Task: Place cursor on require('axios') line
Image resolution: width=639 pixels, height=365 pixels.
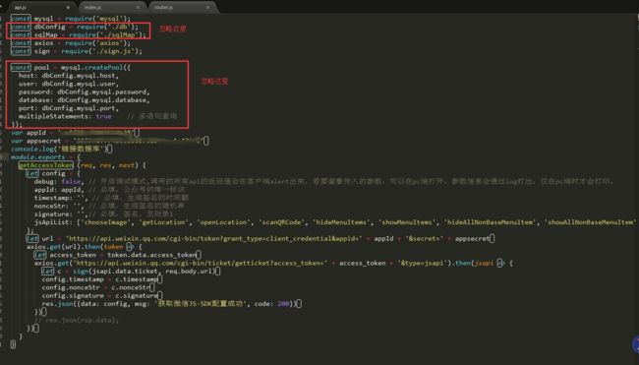Action: 71,43
